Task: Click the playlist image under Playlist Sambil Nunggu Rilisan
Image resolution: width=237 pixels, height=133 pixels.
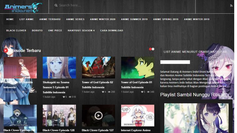Action: click(196, 118)
